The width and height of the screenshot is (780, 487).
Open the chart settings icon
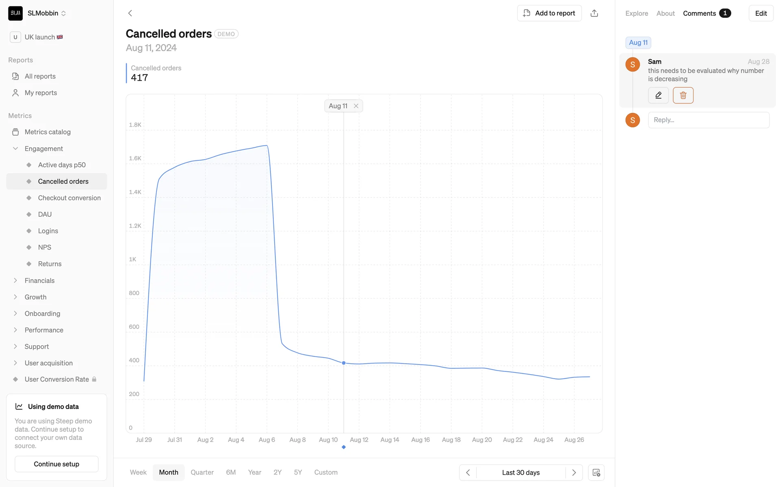point(596,472)
